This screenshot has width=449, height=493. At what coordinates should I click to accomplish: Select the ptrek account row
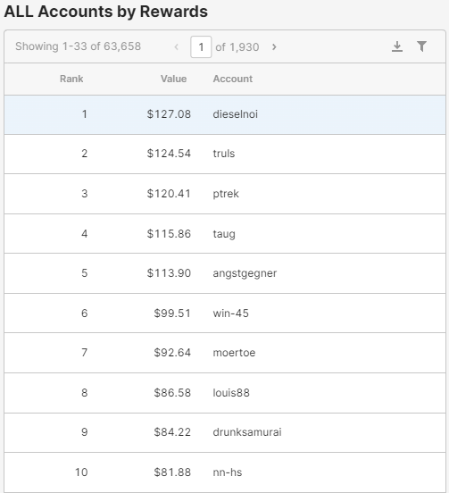[x=225, y=194]
